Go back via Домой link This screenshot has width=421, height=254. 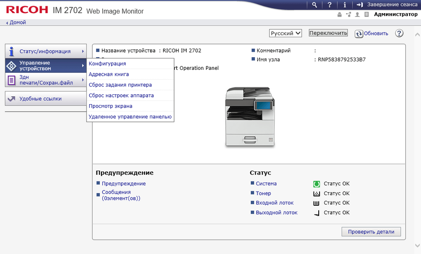pos(18,22)
